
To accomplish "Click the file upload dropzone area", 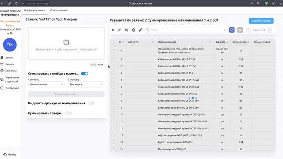I will (66, 44).
